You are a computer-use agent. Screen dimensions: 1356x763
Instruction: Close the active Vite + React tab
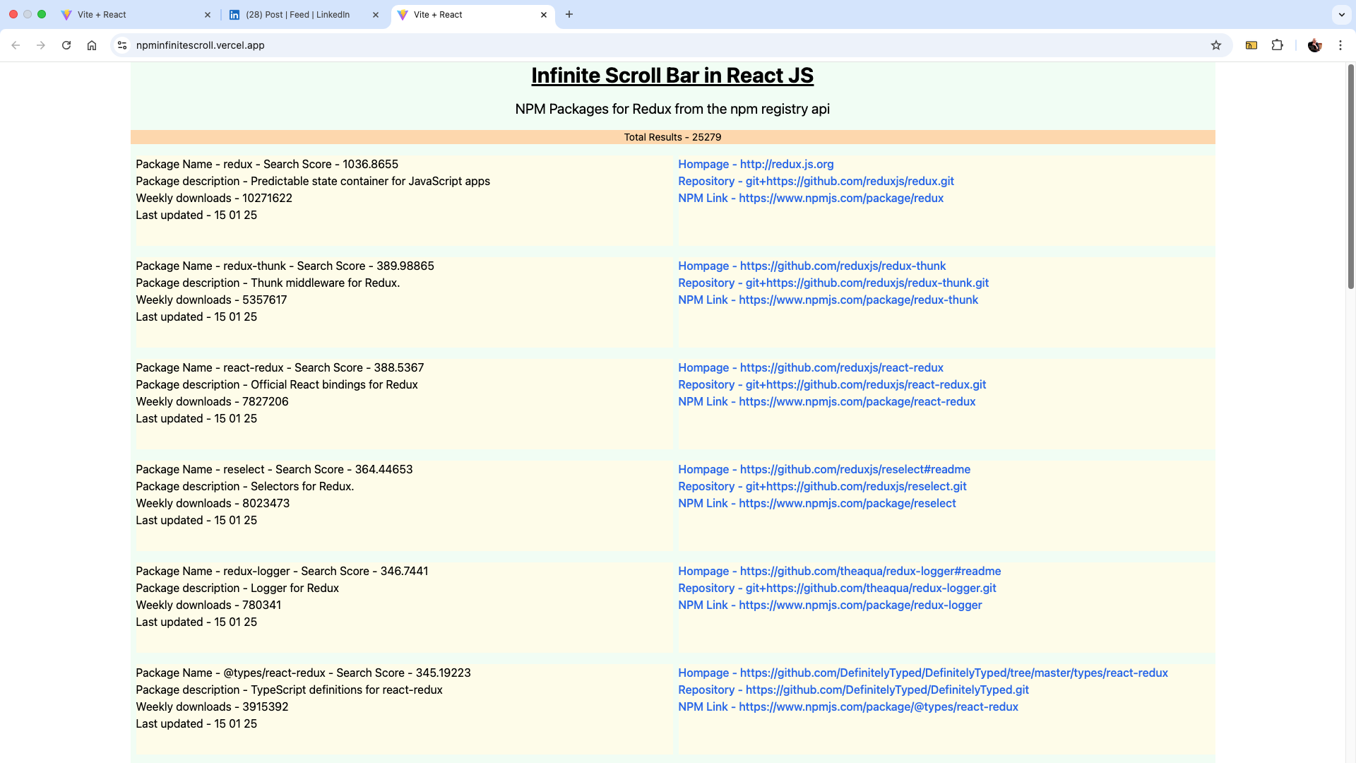tap(544, 15)
